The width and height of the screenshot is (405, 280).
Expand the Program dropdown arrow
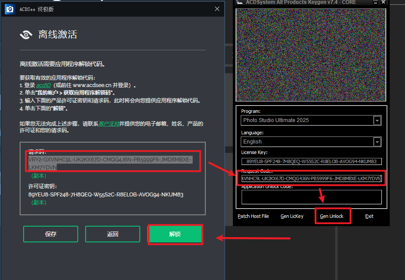377,120
